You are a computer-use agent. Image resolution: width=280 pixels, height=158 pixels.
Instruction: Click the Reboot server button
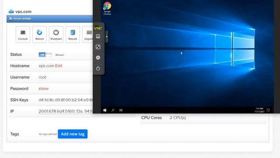[39, 34]
